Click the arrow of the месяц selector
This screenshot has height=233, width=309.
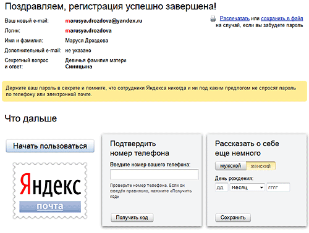point(261,187)
